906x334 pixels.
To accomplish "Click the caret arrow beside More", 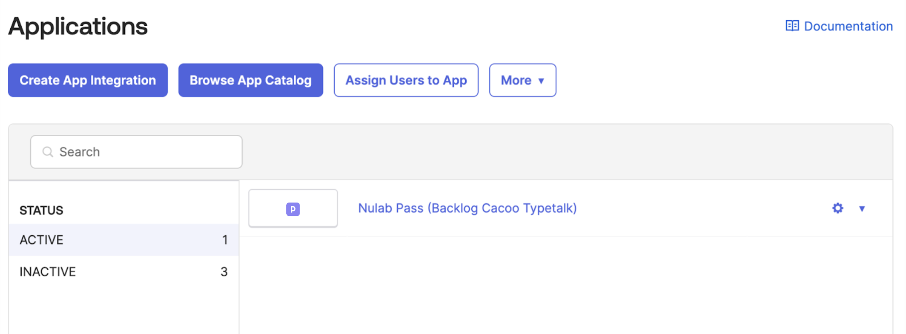I will (x=541, y=81).
